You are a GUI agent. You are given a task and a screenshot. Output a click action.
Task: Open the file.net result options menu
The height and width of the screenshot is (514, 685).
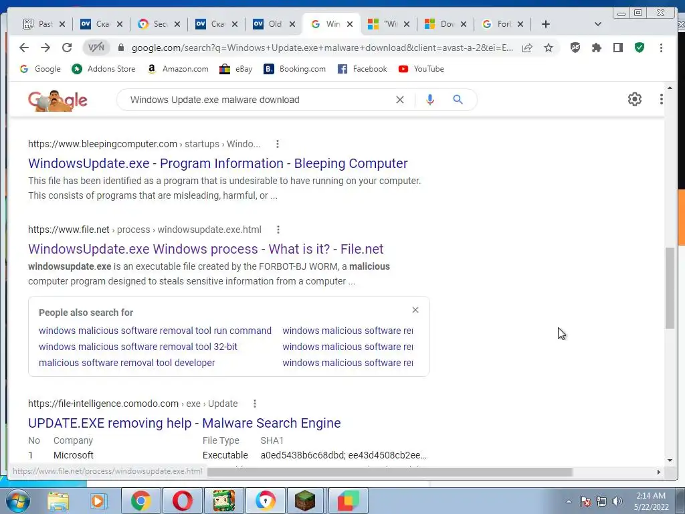(278, 230)
